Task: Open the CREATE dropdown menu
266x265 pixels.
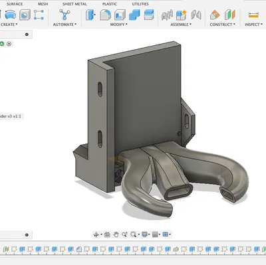Action: pos(9,25)
